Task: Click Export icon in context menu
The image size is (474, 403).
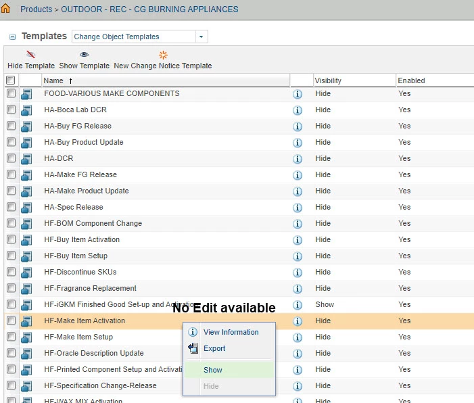Action: click(193, 348)
